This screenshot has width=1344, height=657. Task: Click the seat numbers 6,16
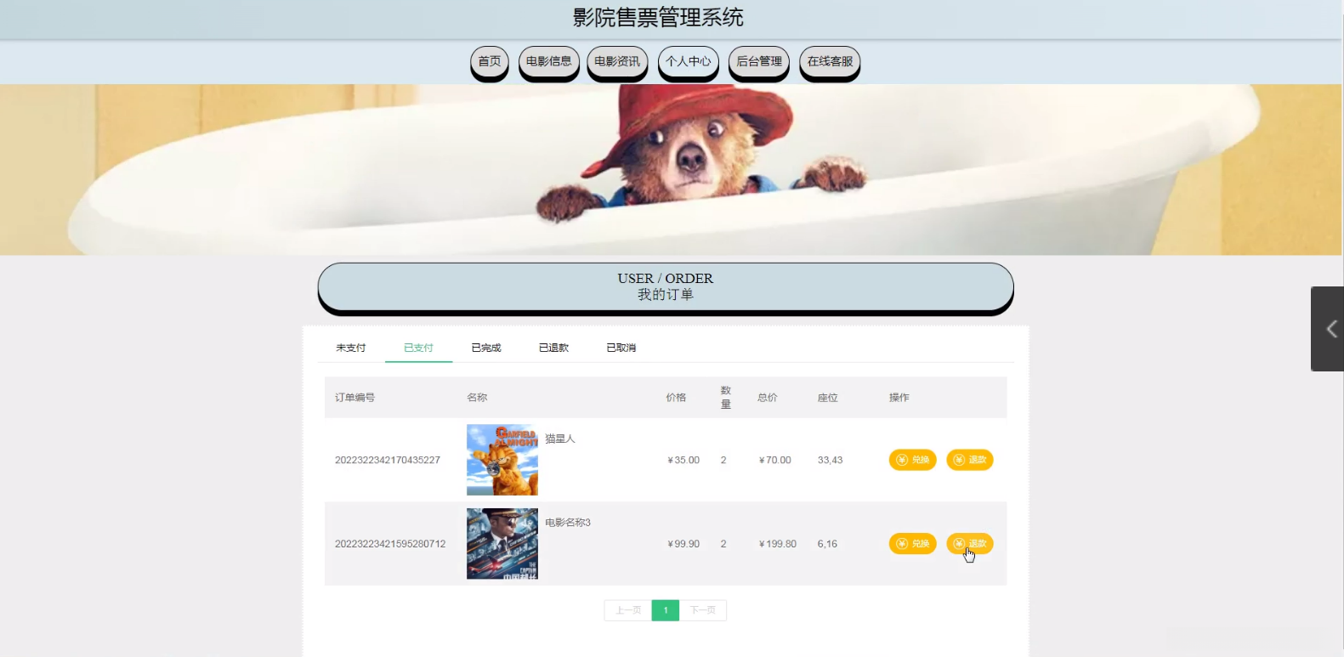pos(827,544)
